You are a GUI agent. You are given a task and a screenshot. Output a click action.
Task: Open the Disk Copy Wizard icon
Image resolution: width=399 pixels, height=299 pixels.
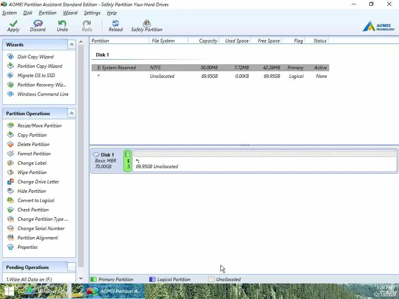point(11,56)
